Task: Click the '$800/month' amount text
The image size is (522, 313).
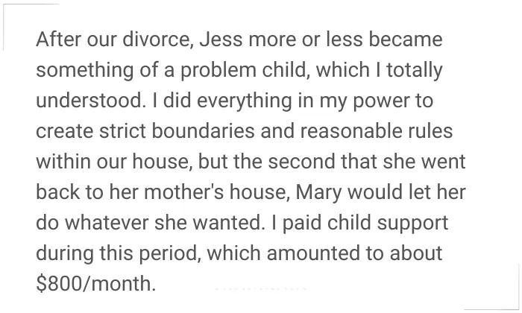Action: coord(96,284)
